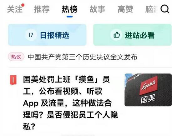Screen dimensions: 172x136
Task: Open the partially visible 脑洞 tab
Action: point(152,9)
